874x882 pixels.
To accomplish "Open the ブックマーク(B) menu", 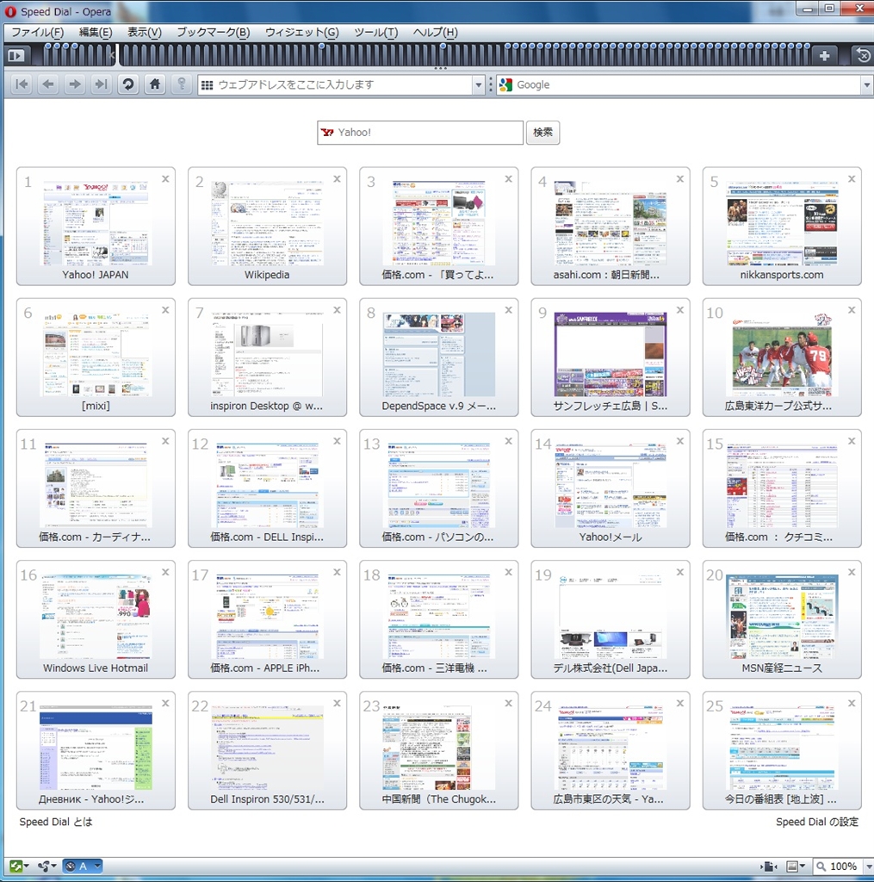I will [x=214, y=33].
